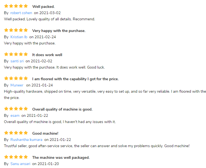Open reviewer profile robert cohen
This screenshot has height=168, width=206.
[x=21, y=13]
